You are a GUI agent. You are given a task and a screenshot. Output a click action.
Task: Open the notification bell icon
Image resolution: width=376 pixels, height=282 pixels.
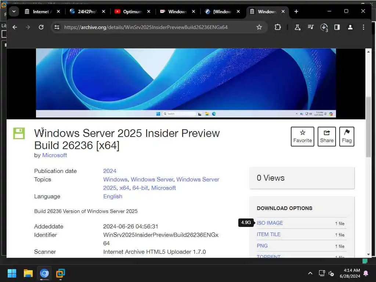pyautogui.click(x=366, y=273)
